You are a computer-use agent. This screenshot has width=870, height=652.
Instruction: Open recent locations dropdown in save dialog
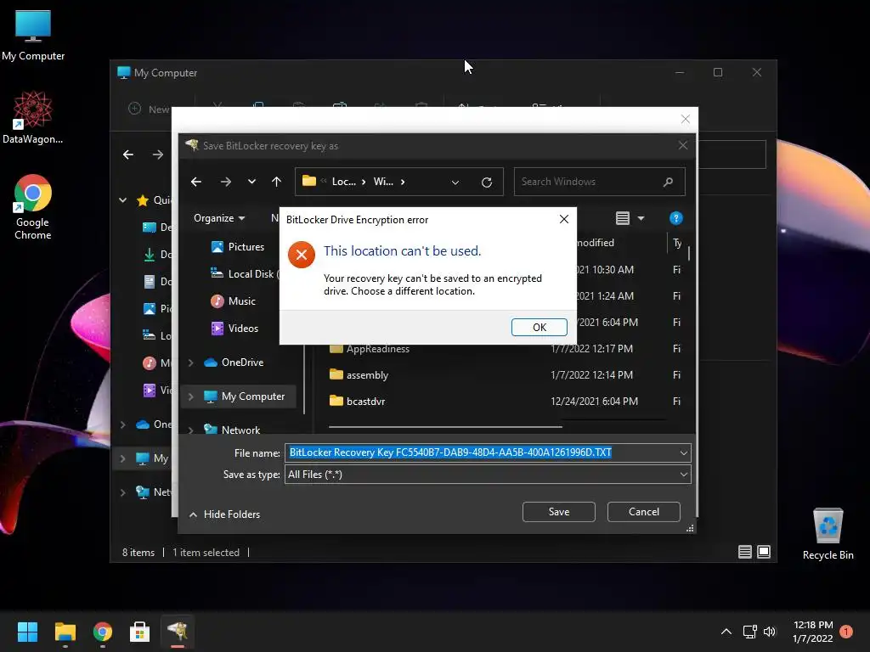pos(251,182)
